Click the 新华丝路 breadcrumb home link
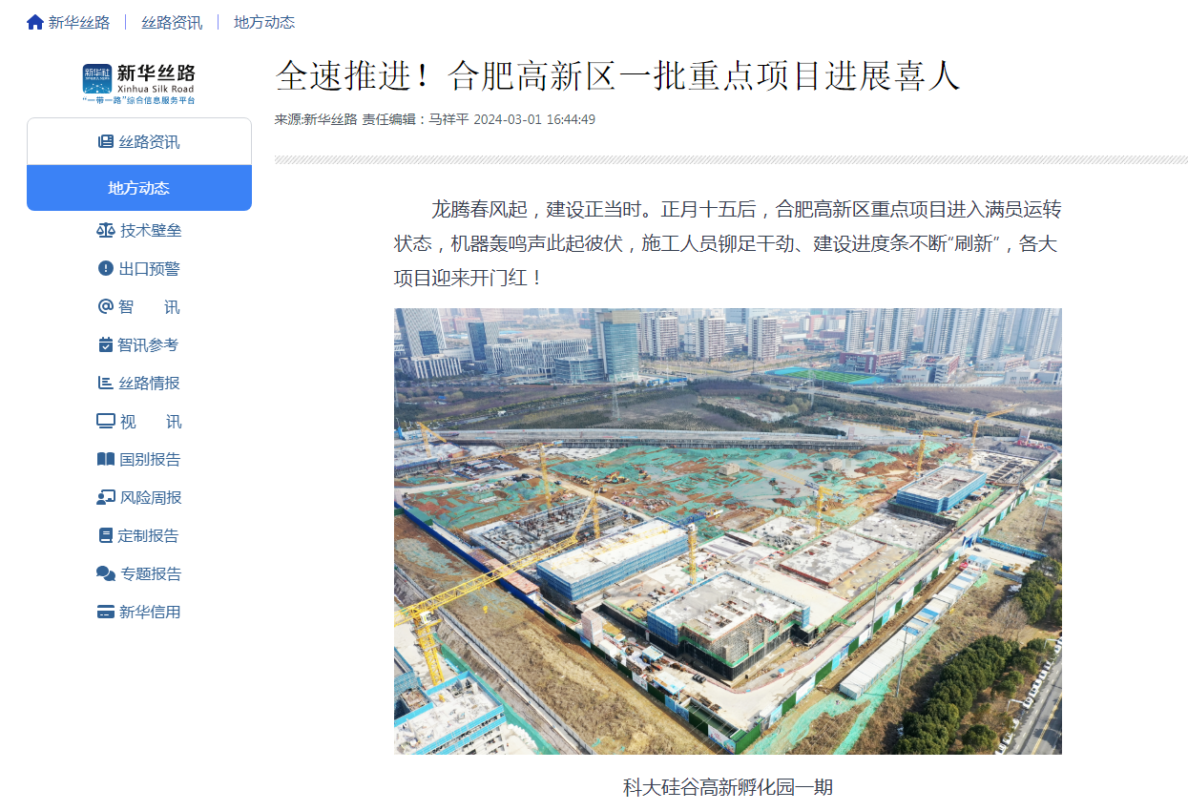This screenshot has width=1188, height=811. [x=79, y=22]
